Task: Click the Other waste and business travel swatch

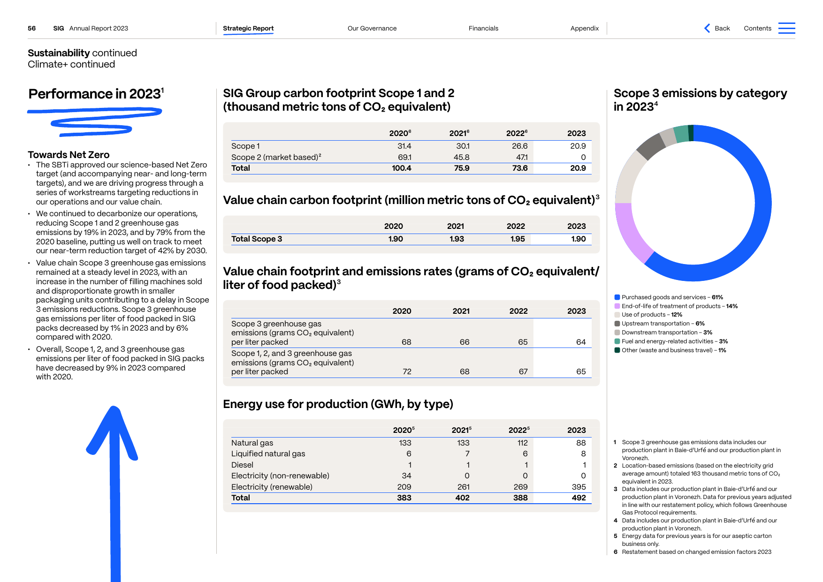Action: (x=617, y=350)
